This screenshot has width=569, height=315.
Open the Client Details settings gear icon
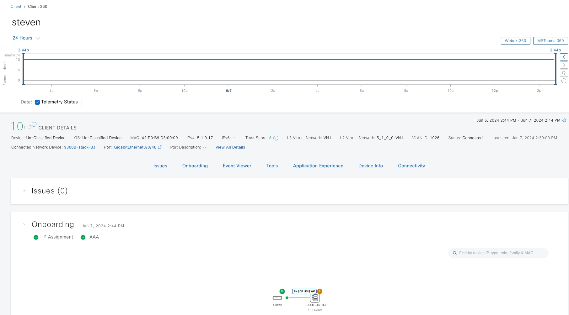[564, 120]
